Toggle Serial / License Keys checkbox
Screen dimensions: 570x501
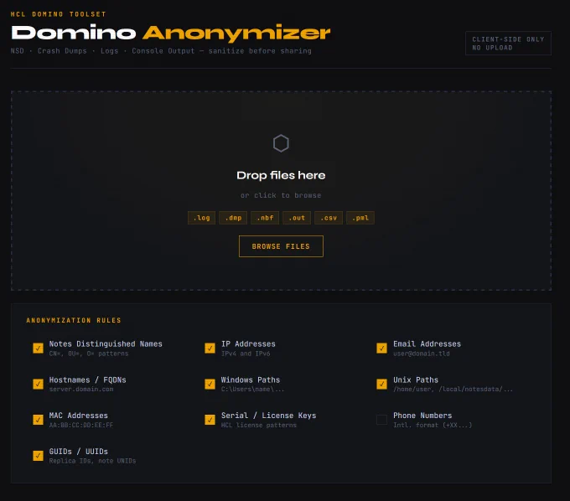pyautogui.click(x=210, y=420)
